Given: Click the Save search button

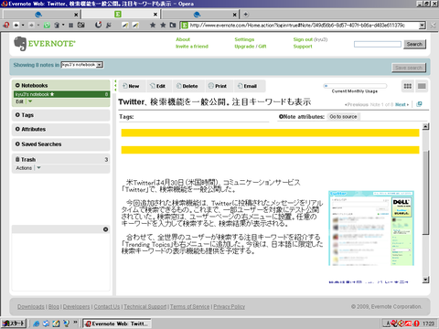Looking at the screenshot, I should (409, 68).
